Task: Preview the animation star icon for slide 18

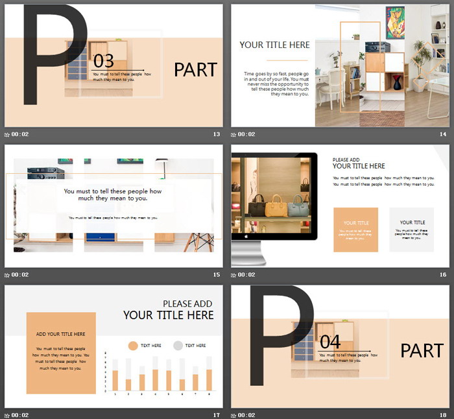Action: click(x=234, y=414)
